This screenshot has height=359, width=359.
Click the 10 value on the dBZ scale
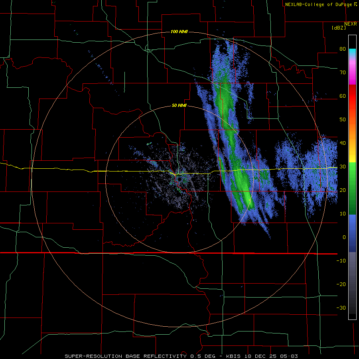[343, 214]
